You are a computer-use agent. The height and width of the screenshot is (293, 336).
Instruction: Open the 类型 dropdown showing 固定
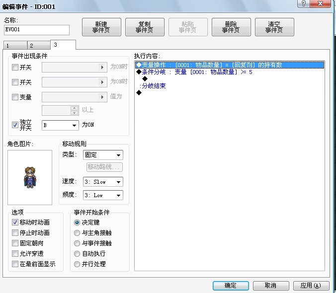pyautogui.click(x=103, y=155)
